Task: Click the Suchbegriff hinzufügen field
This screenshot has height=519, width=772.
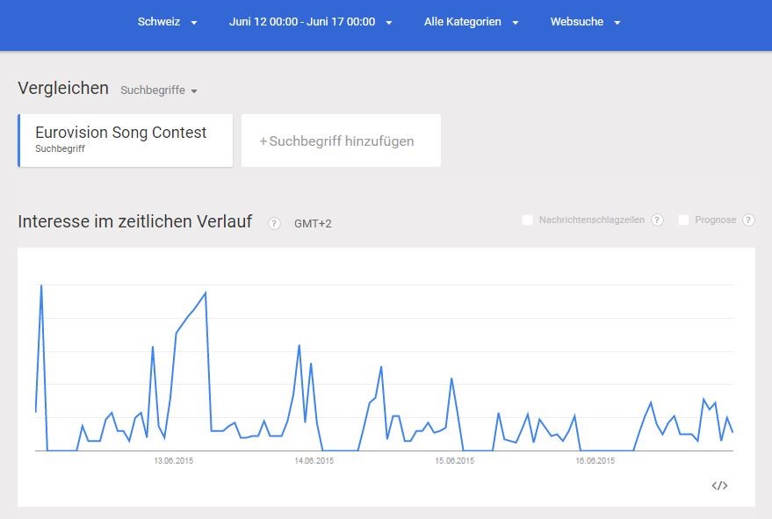Action: (341, 141)
